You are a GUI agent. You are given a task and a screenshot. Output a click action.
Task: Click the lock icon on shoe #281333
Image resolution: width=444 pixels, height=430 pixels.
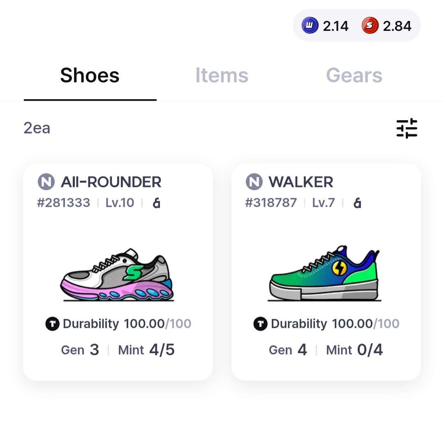coord(156,203)
